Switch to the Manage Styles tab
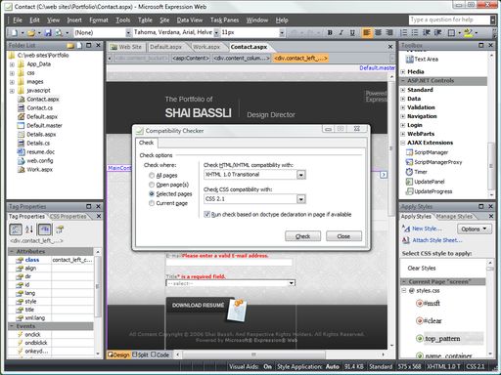The image size is (501, 375). click(454, 216)
